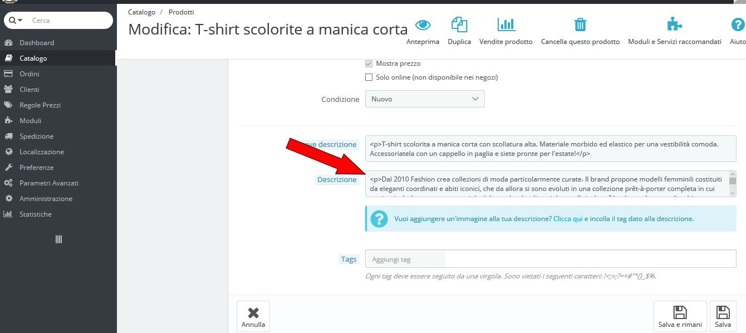Viewport: 746px width, 333px height.
Task: Open the Ordini sidebar menu
Action: click(29, 74)
